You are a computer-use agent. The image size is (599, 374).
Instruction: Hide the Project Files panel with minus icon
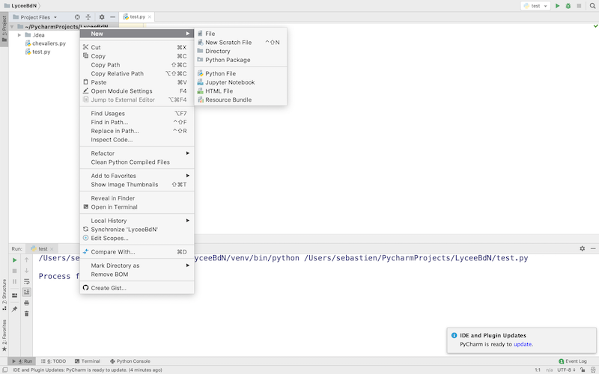(112, 16)
